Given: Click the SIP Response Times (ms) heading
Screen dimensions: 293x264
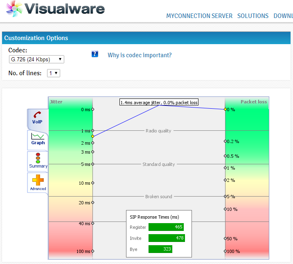Looking at the screenshot, I should [x=154, y=217].
